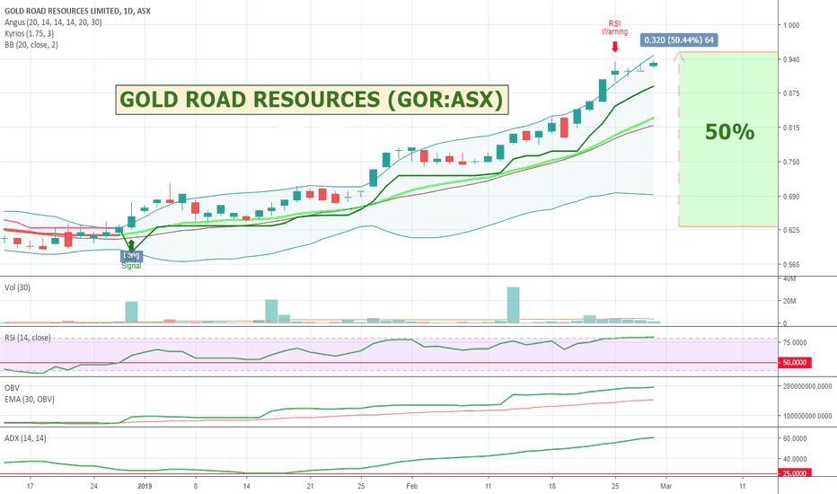Click the GOLD ROAD RESOURCES LIMITED, 1D, ASX title
The image size is (837, 494).
[x=77, y=11]
